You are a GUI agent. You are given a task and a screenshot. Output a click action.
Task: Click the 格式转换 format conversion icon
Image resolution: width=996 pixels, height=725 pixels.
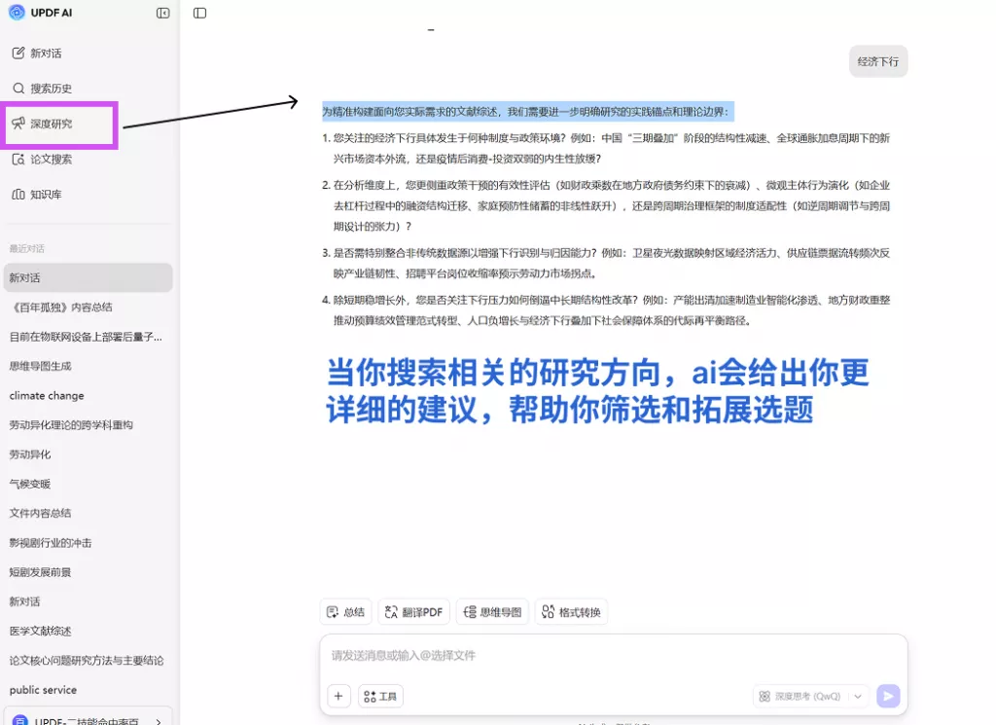click(571, 611)
